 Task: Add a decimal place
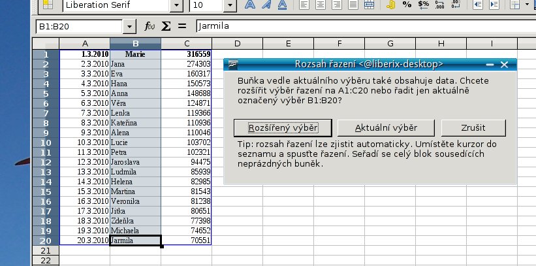point(439,5)
